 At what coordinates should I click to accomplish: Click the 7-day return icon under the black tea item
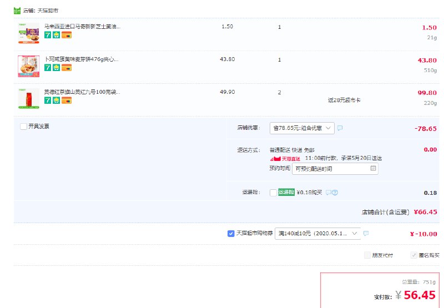click(48, 100)
